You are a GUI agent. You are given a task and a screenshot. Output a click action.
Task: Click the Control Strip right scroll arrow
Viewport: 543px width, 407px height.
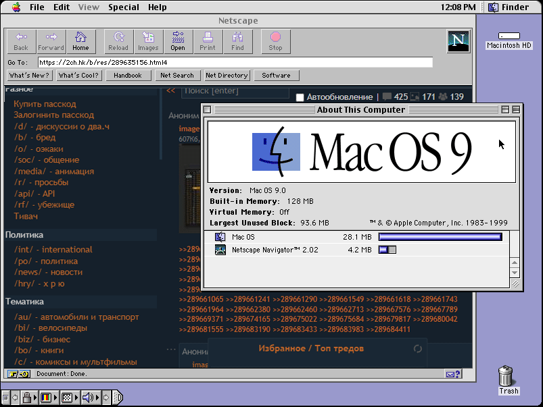[106, 398]
